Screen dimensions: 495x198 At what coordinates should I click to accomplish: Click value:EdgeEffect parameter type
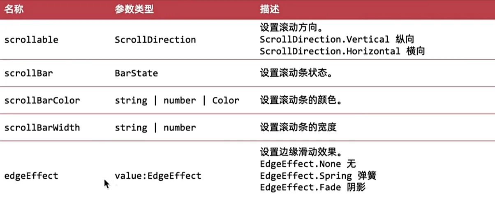pyautogui.click(x=158, y=176)
